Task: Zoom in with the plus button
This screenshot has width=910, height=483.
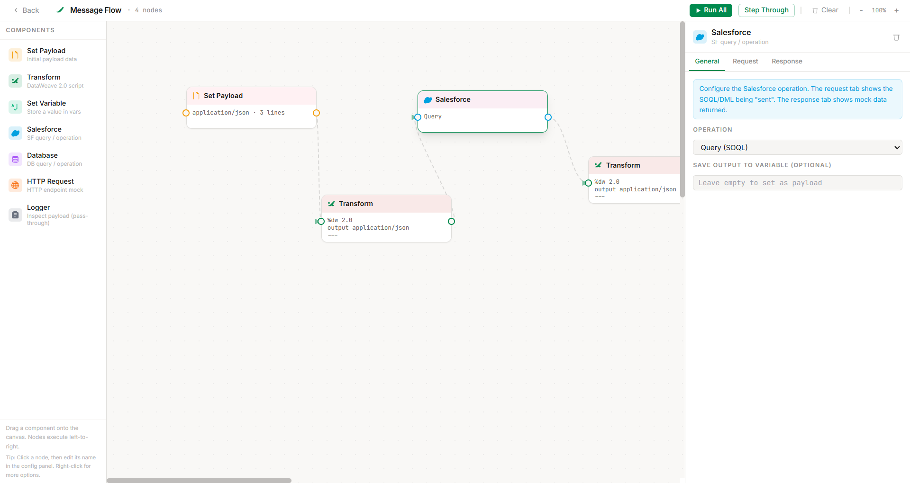Action: point(896,10)
